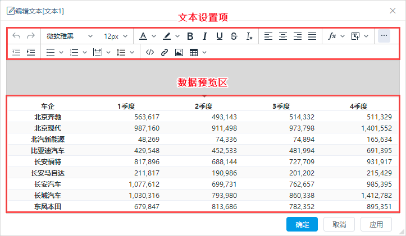
Task: Toggle the more options ellipsis button
Action: click(x=384, y=36)
